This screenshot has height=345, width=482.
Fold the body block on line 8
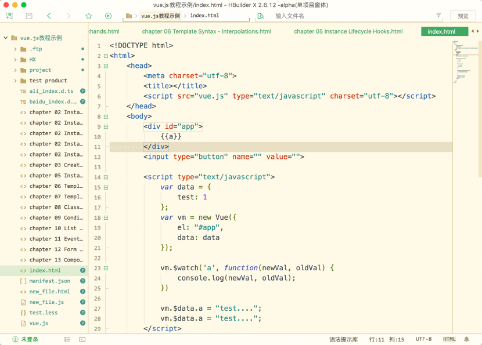(106, 117)
